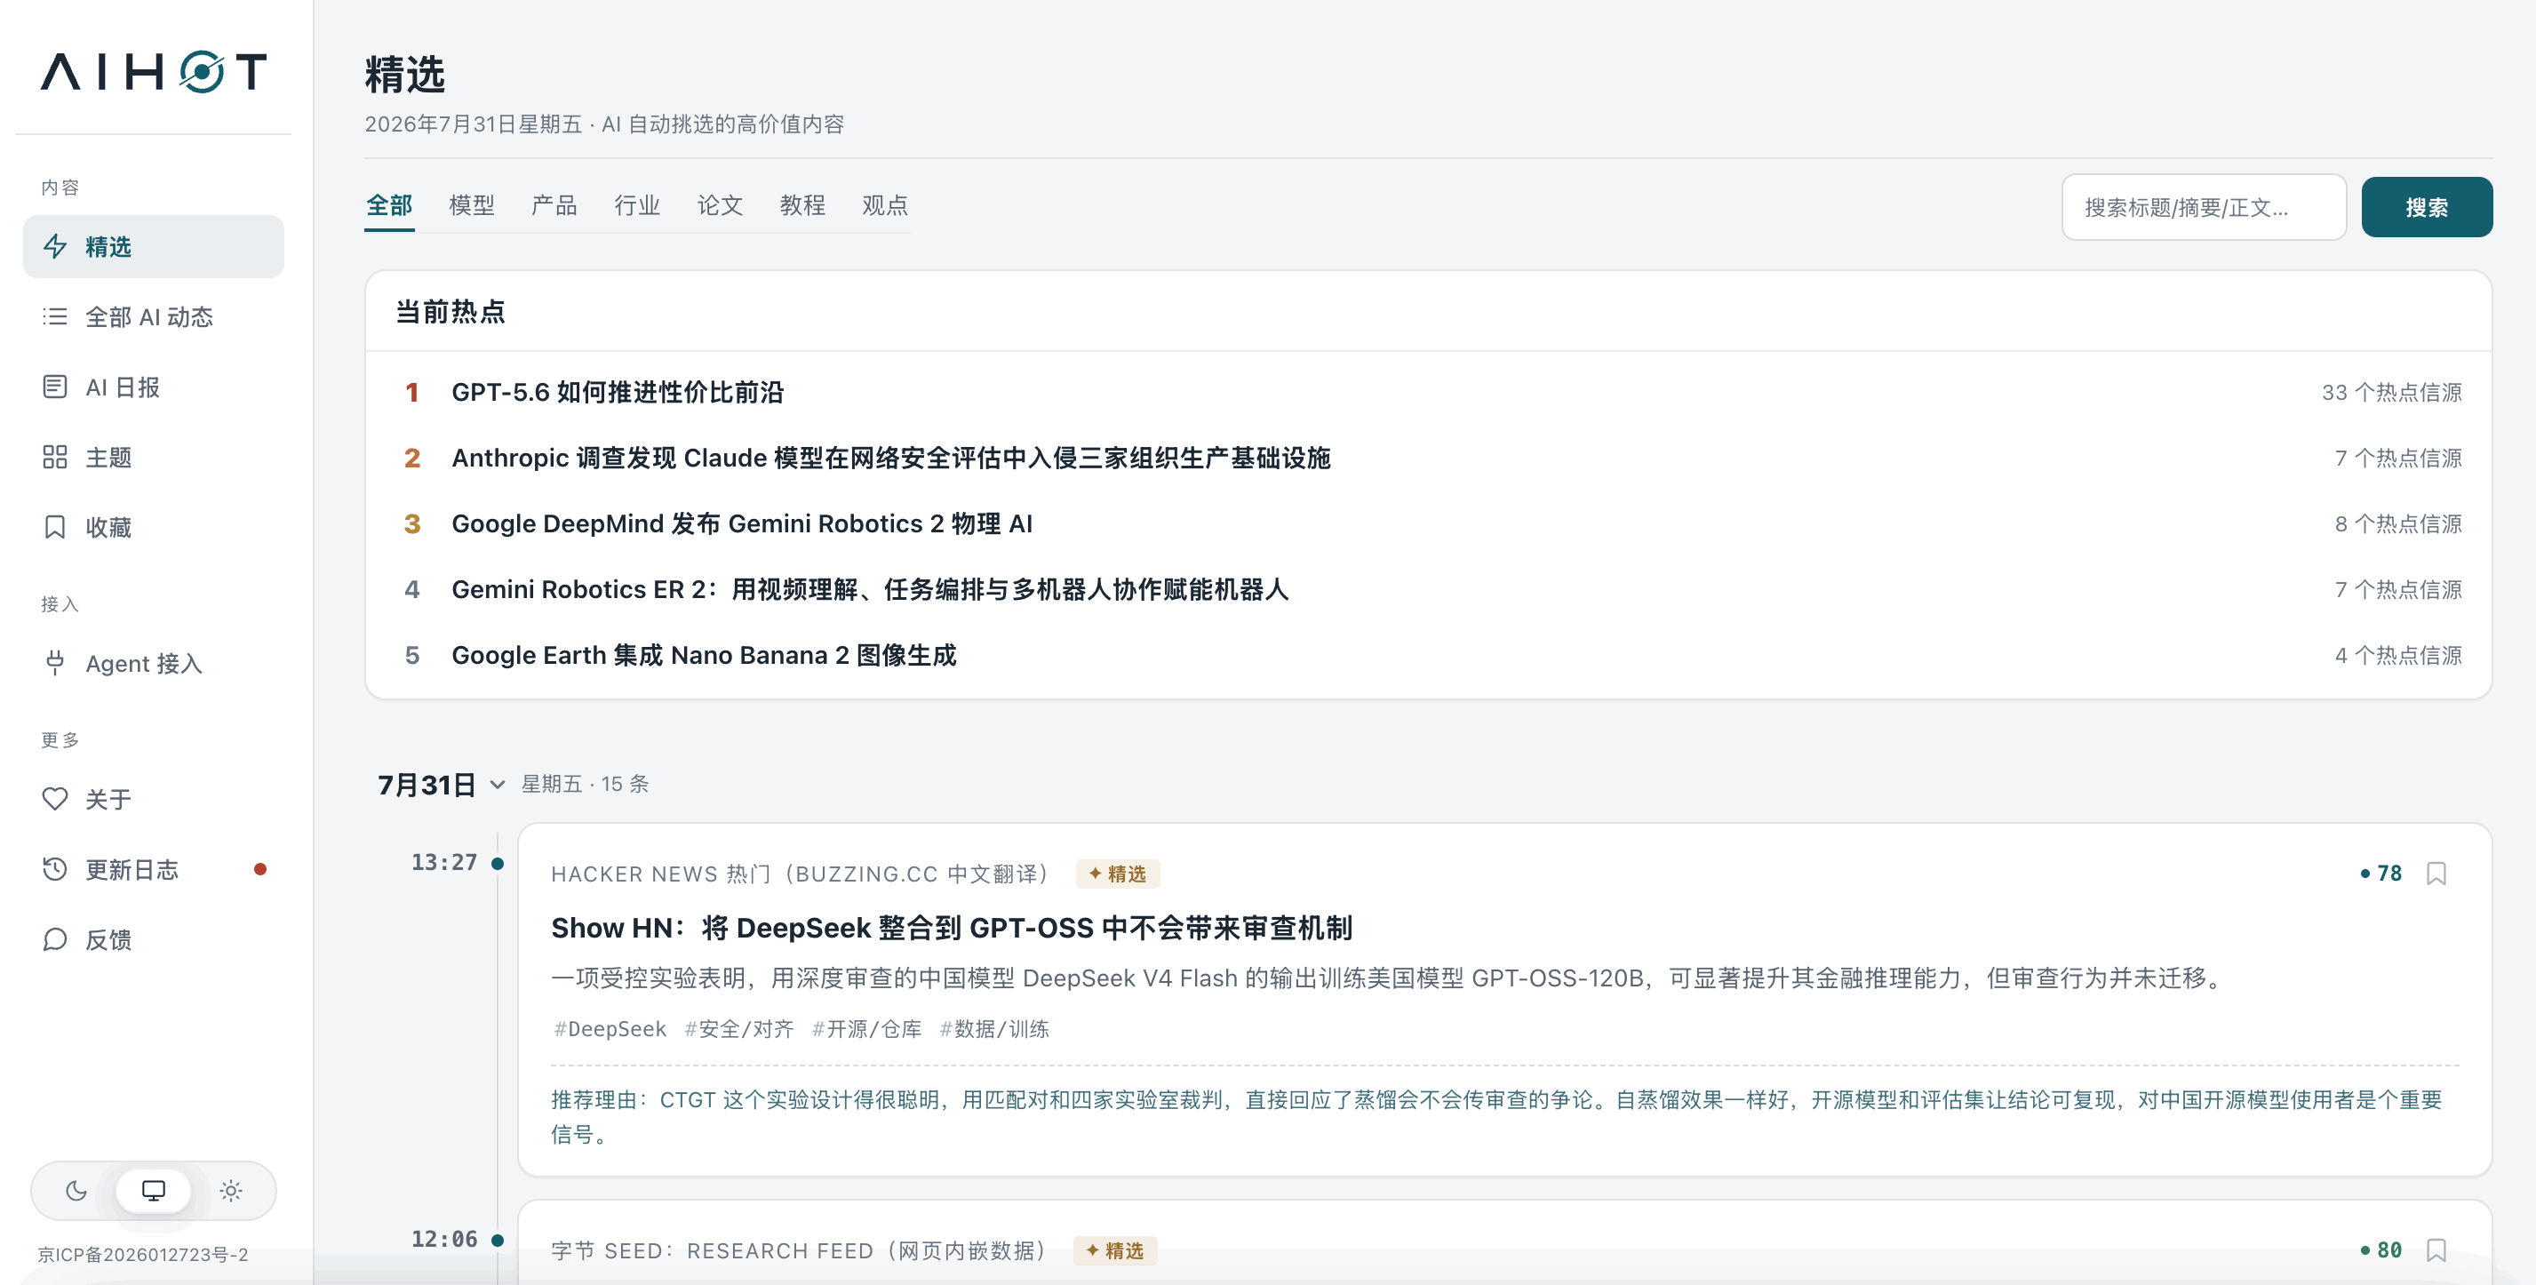Open 收藏 in the sidebar

(154, 528)
